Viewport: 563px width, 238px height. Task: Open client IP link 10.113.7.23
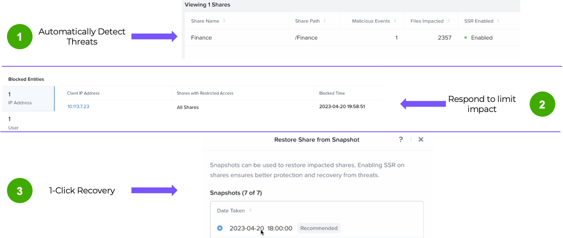(x=78, y=107)
